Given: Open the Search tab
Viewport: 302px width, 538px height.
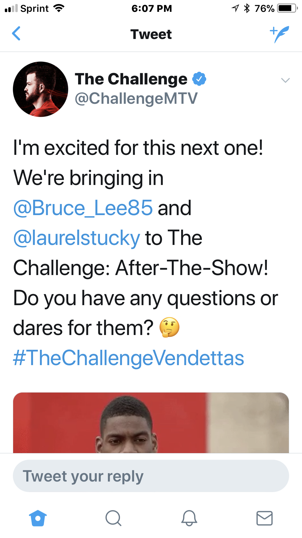Looking at the screenshot, I should point(113,518).
